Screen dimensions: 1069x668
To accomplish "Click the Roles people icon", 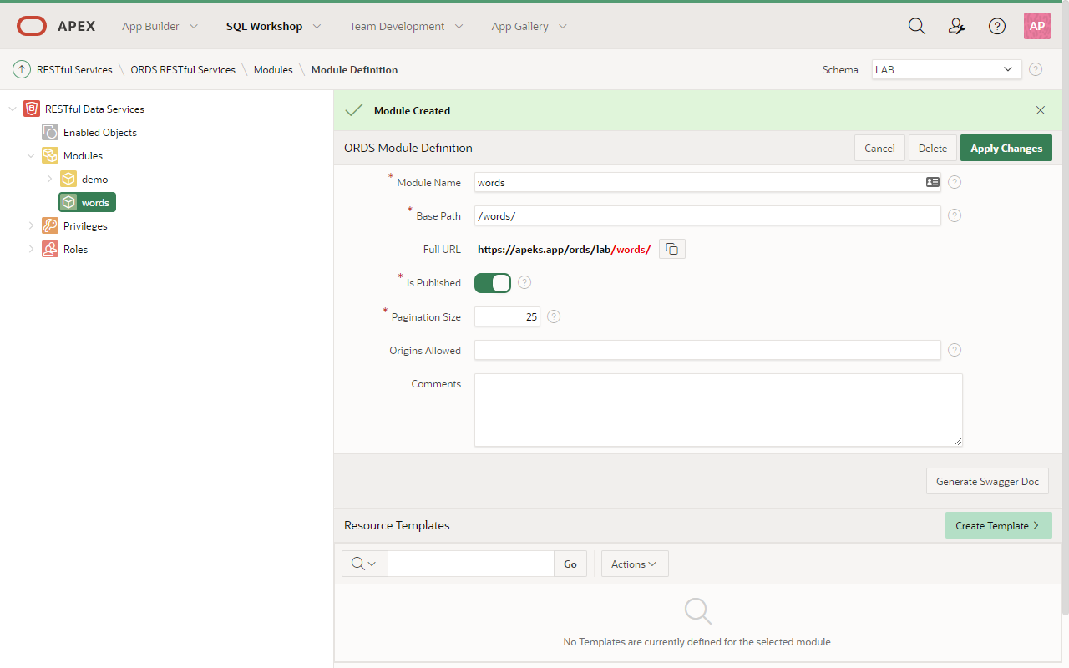I will 50,249.
